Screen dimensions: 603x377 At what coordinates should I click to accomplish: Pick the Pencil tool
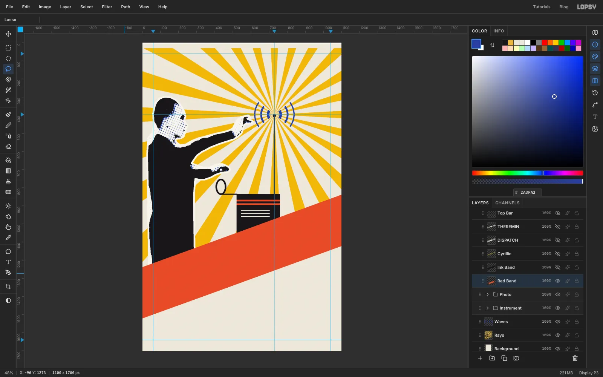[x=8, y=125]
